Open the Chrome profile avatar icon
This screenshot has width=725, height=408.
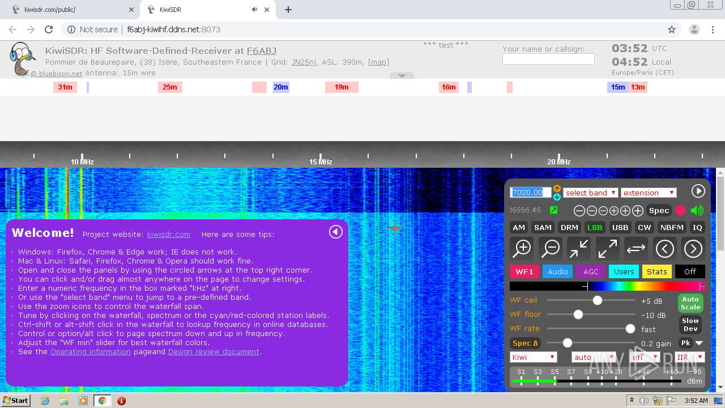coord(694,29)
